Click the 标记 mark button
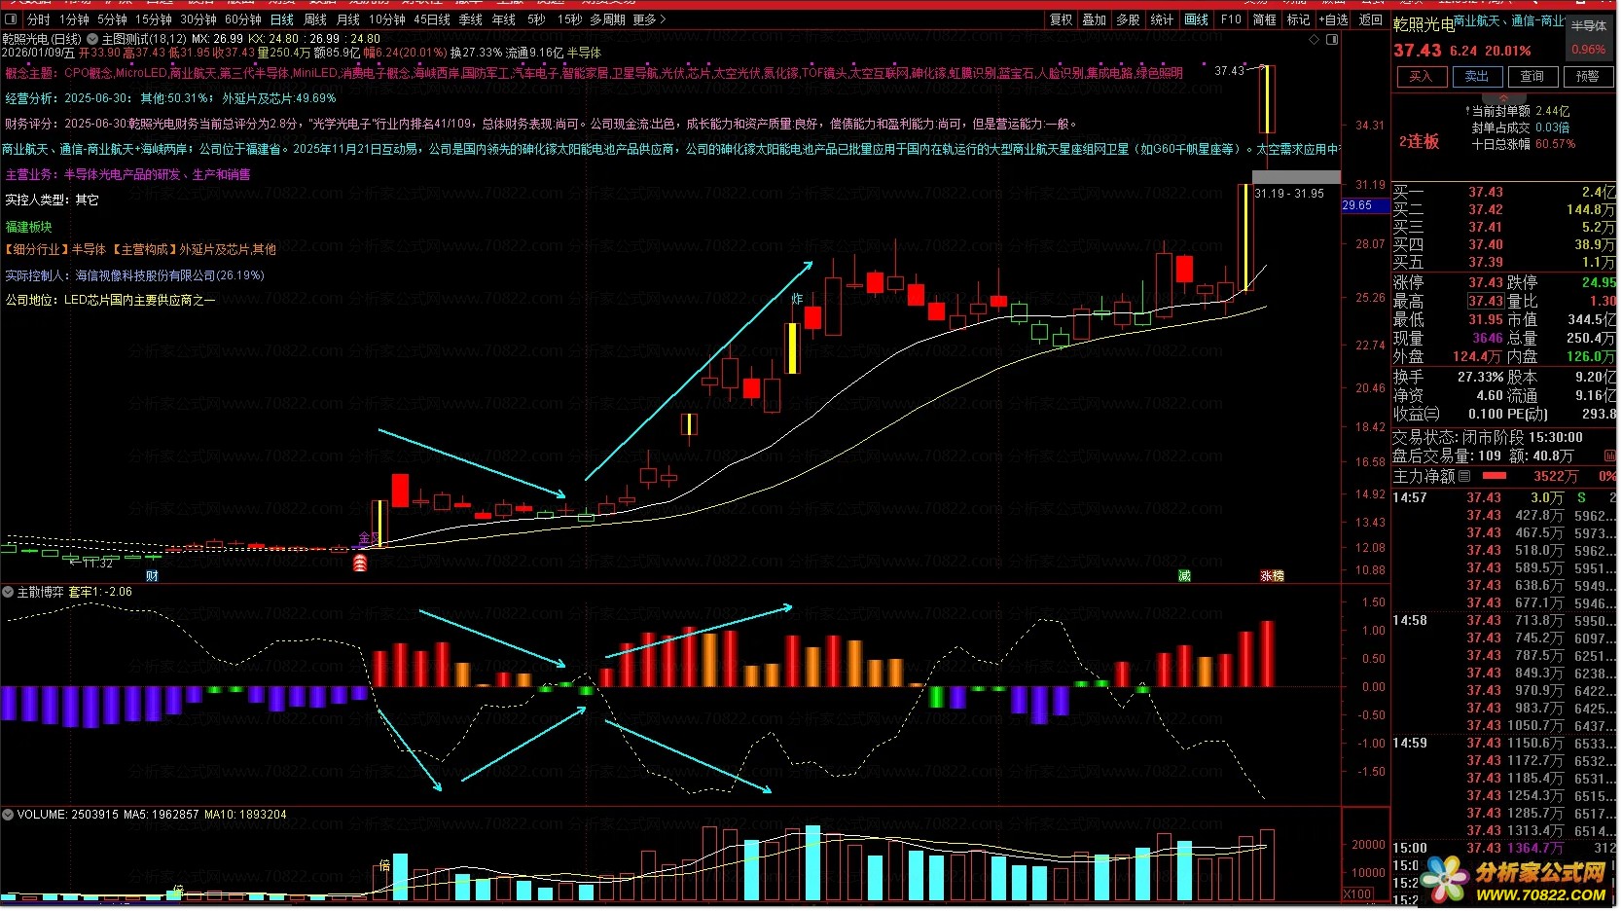Screen dimensions: 1622x911 1298,19
